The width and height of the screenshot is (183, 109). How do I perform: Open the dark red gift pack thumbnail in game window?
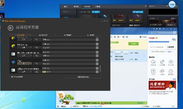click(119, 18)
